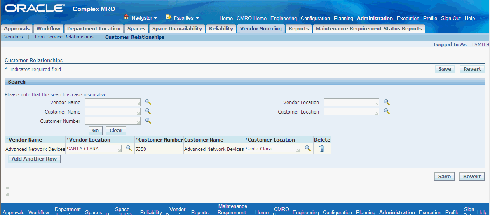
Task: Click the Home link in top navigation
Action: (226, 18)
